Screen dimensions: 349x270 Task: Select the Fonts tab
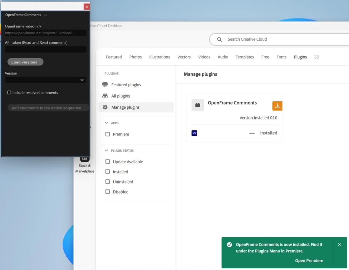tap(281, 57)
